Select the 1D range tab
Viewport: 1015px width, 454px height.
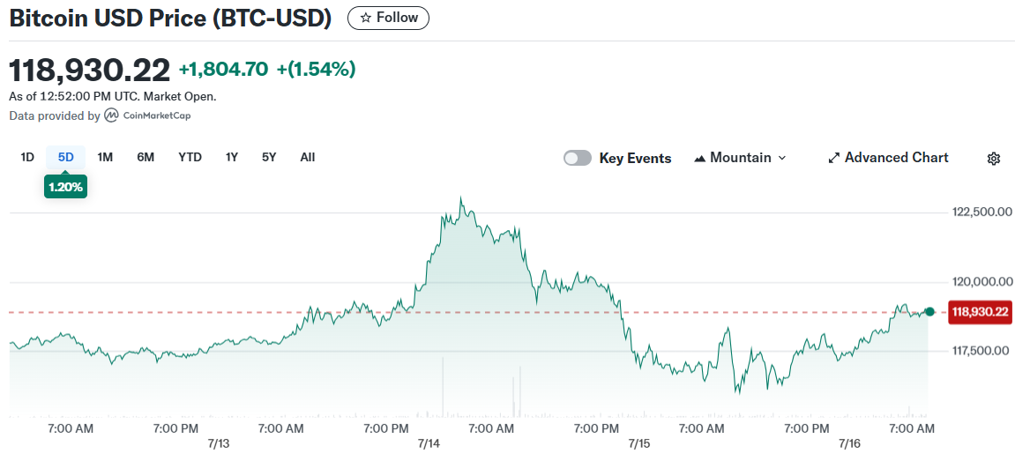(x=27, y=157)
